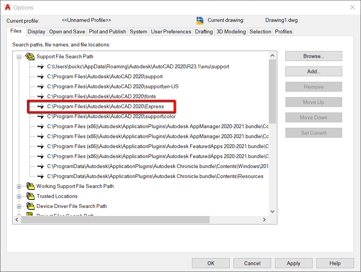Click arrow icon of the AutoCAD 2020\fonts path
The width and height of the screenshot is (361, 272).
41,96
